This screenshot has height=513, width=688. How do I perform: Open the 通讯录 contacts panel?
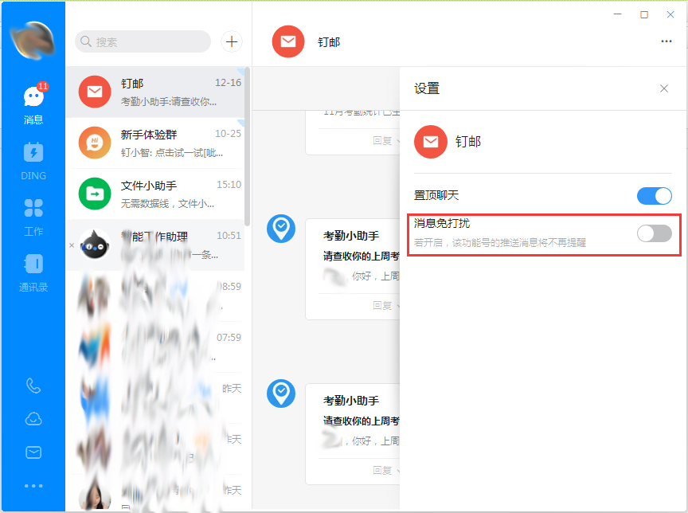pos(33,268)
